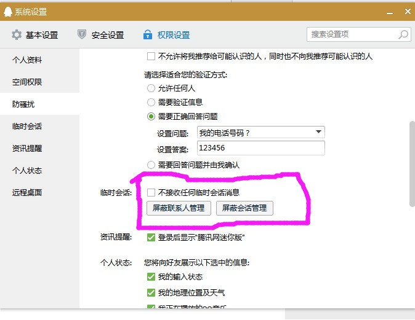Click the 屏蔽联系人管理 button
Screen dimensions: 415x320
point(179,208)
